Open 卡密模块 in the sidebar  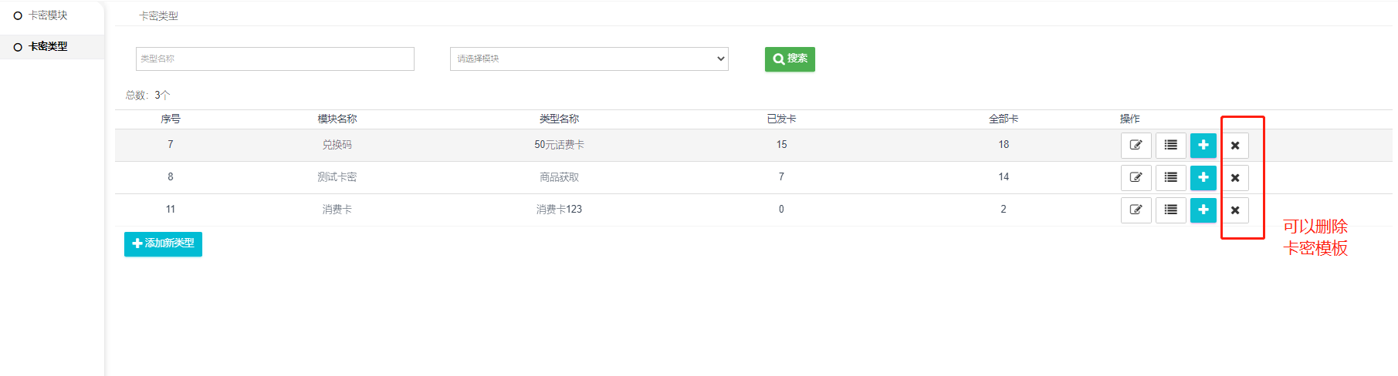pyautogui.click(x=48, y=15)
